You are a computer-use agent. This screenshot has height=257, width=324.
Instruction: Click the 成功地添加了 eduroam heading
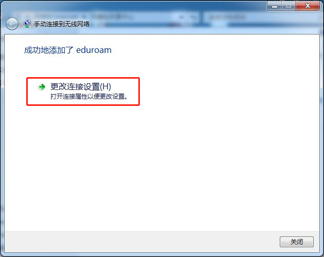coord(68,50)
